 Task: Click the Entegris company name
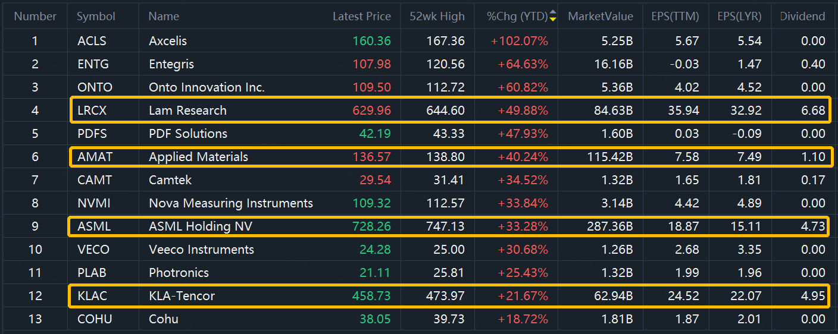171,64
